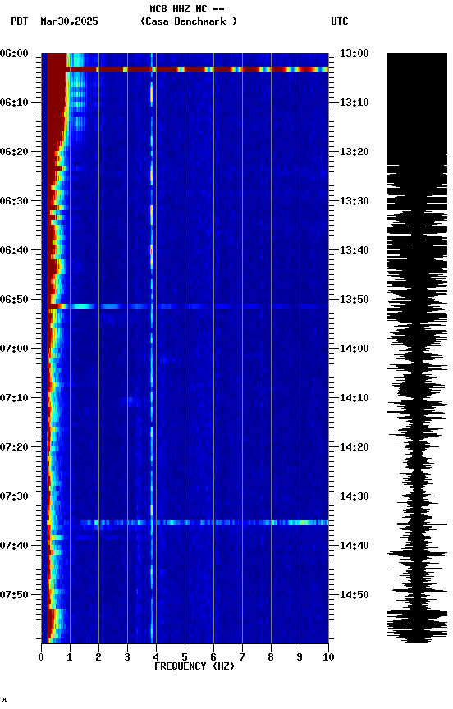Image resolution: width=453 pixels, height=709 pixels.
Task: Click the 14:30 UTC time label
Action: click(355, 496)
